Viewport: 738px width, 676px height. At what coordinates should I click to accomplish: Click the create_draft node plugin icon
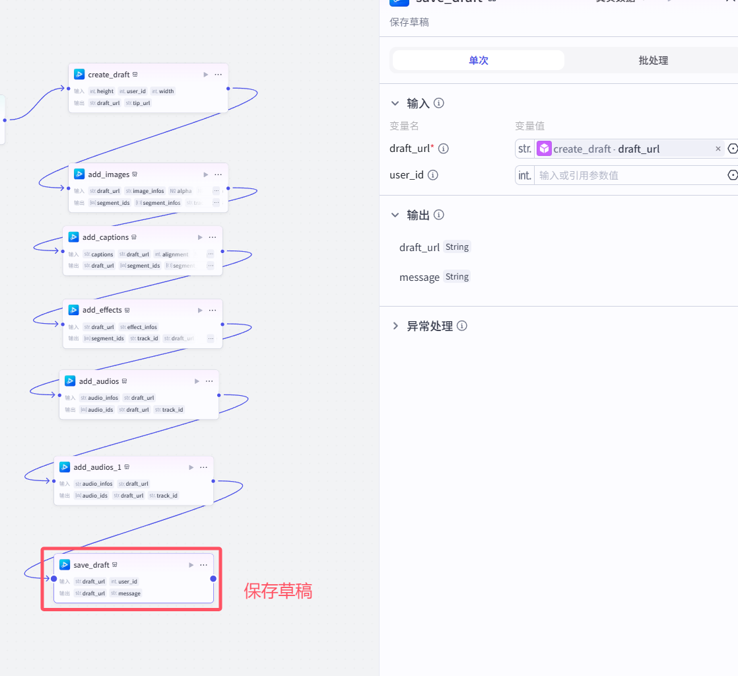click(x=79, y=75)
